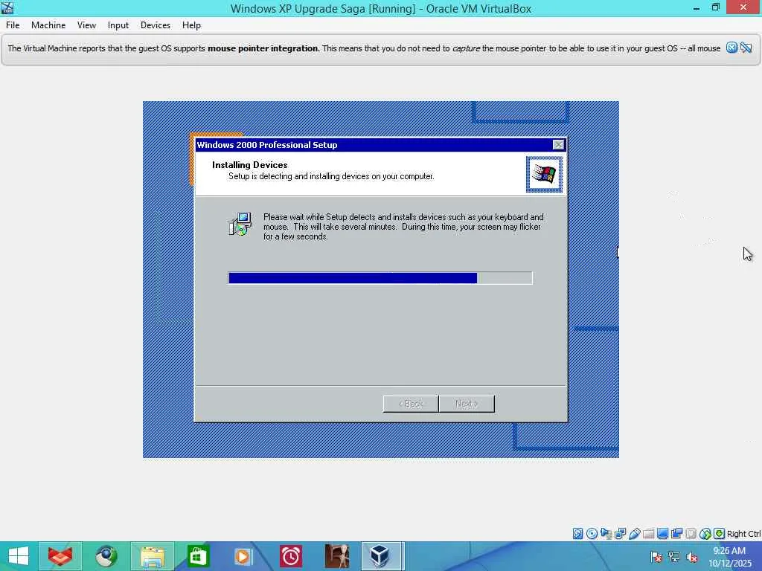The image size is (762, 571).
Task: Click the USB devices status icon
Action: coord(634,534)
